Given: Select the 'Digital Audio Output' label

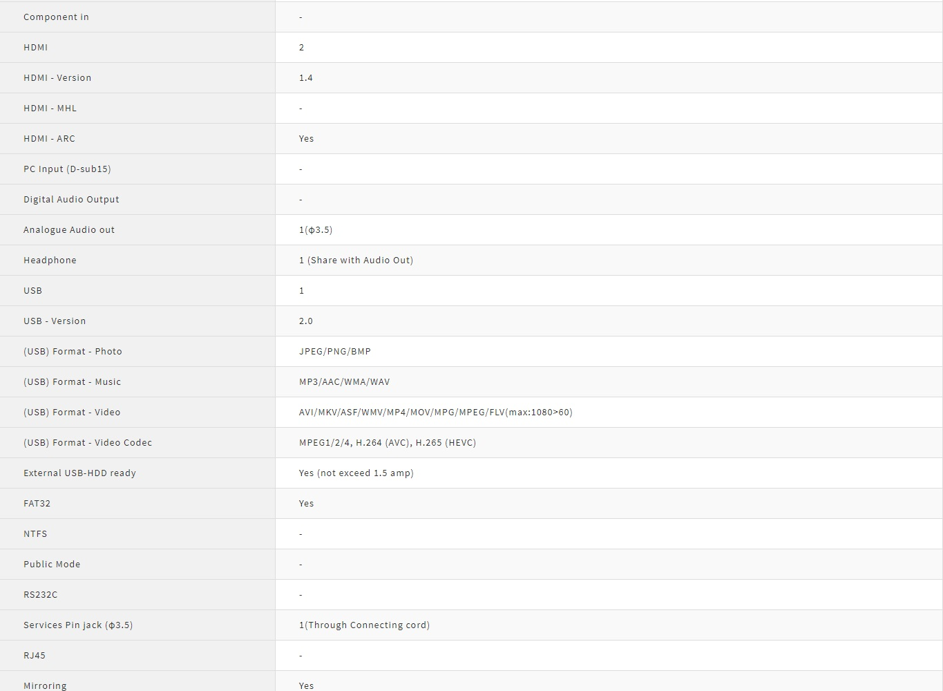Looking at the screenshot, I should click(71, 200).
